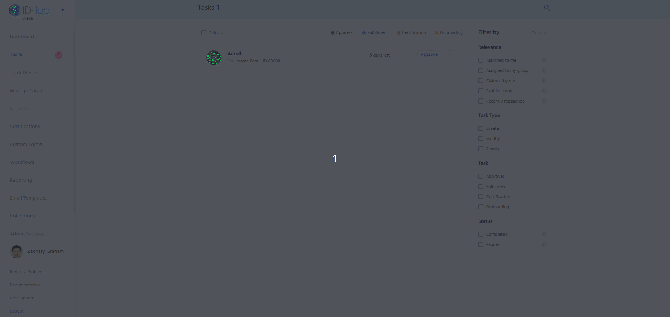Tick the Expired status checkbox

pyautogui.click(x=481, y=244)
